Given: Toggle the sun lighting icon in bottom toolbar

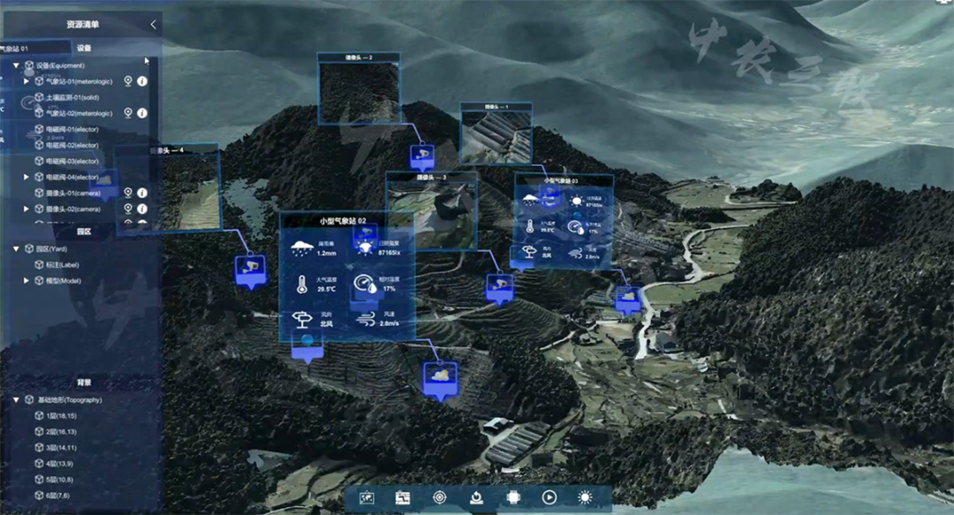Looking at the screenshot, I should tap(586, 498).
